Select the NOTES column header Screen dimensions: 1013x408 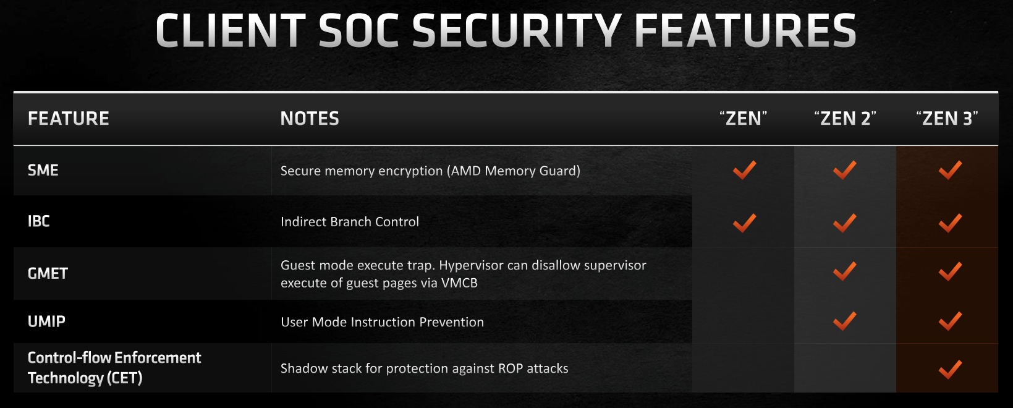(310, 119)
